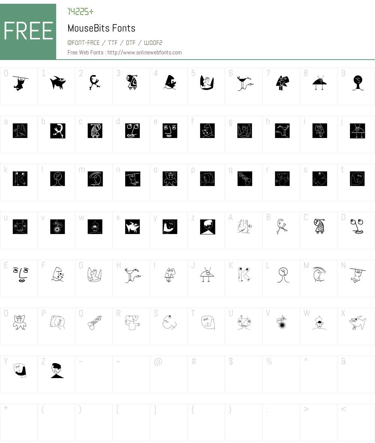Select the inverted face glyph in cell e
This screenshot has width=375, height=443.
[x=170, y=131]
